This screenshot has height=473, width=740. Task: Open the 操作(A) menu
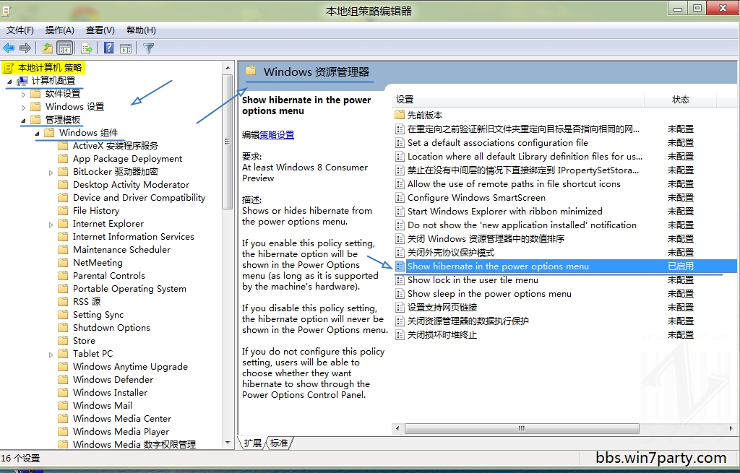tap(59, 30)
